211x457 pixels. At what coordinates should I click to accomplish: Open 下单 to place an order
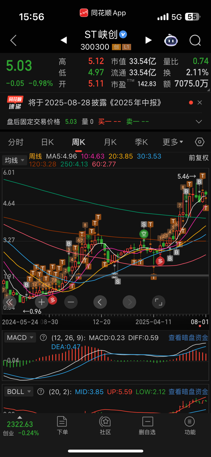point(62,426)
